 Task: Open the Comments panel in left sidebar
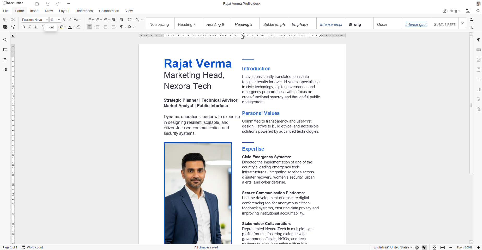coord(5,50)
